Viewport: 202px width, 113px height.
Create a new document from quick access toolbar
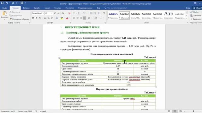(x=17, y=3)
